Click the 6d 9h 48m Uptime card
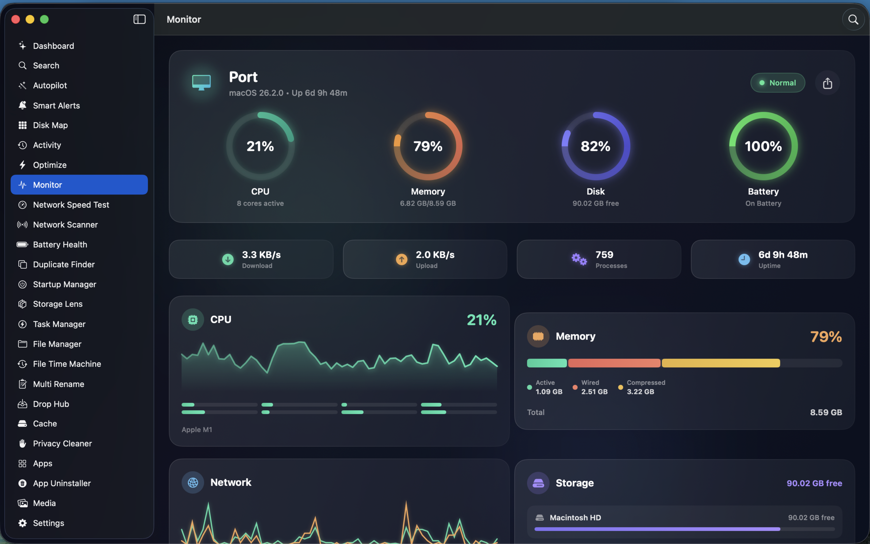Viewport: 870px width, 544px height. 772,259
